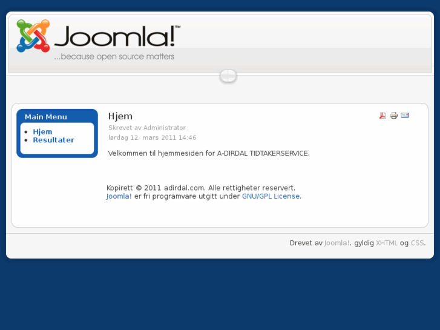The width and height of the screenshot is (440, 330).
Task: Click the Hjem article heading
Action: point(120,116)
